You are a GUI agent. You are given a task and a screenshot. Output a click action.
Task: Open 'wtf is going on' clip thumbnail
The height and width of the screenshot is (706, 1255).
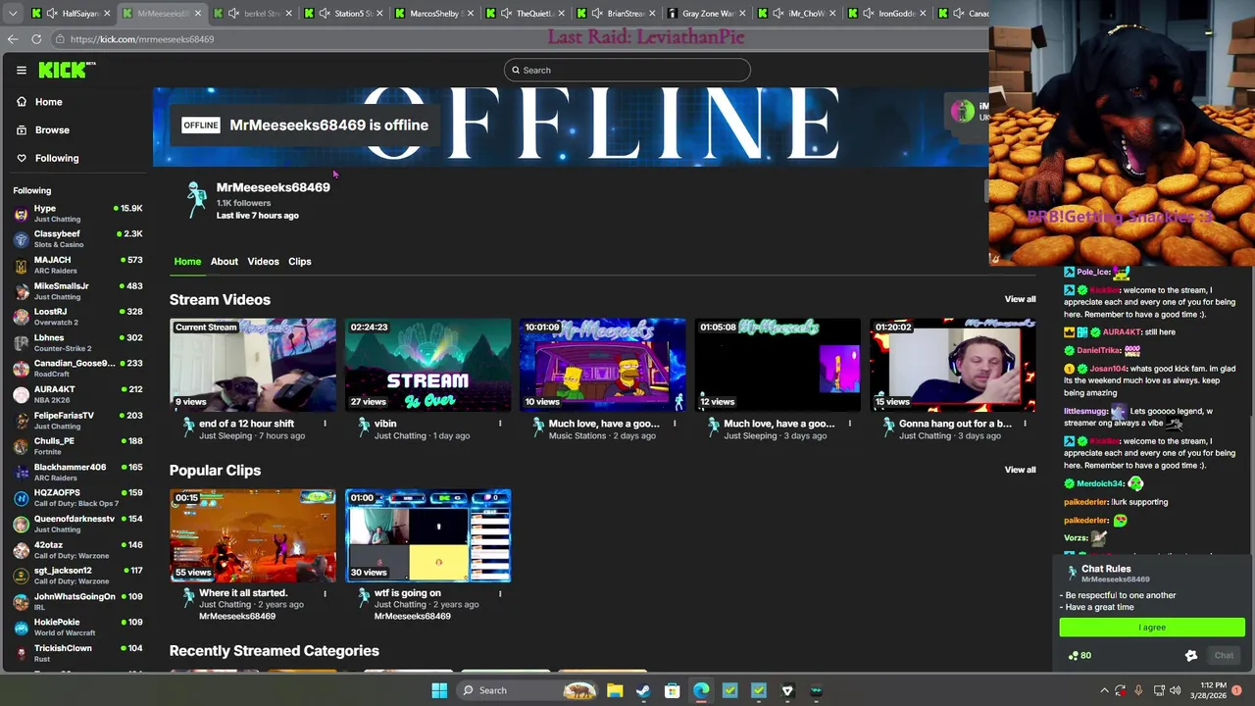427,535
